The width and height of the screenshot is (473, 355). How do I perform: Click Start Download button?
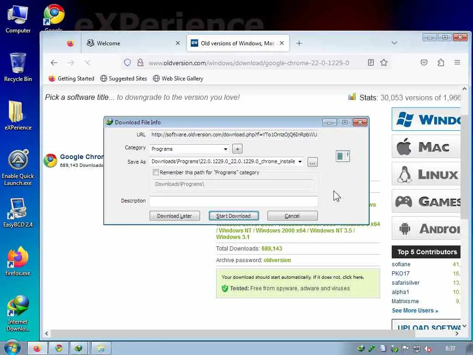click(233, 215)
